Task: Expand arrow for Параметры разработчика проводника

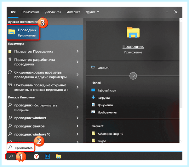Action: [77, 62]
